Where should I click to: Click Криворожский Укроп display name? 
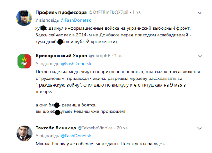[62, 56]
